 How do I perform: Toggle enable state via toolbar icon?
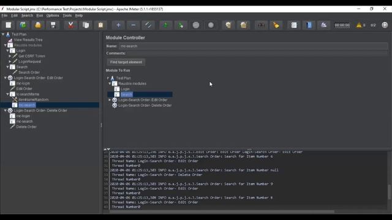(148, 25)
